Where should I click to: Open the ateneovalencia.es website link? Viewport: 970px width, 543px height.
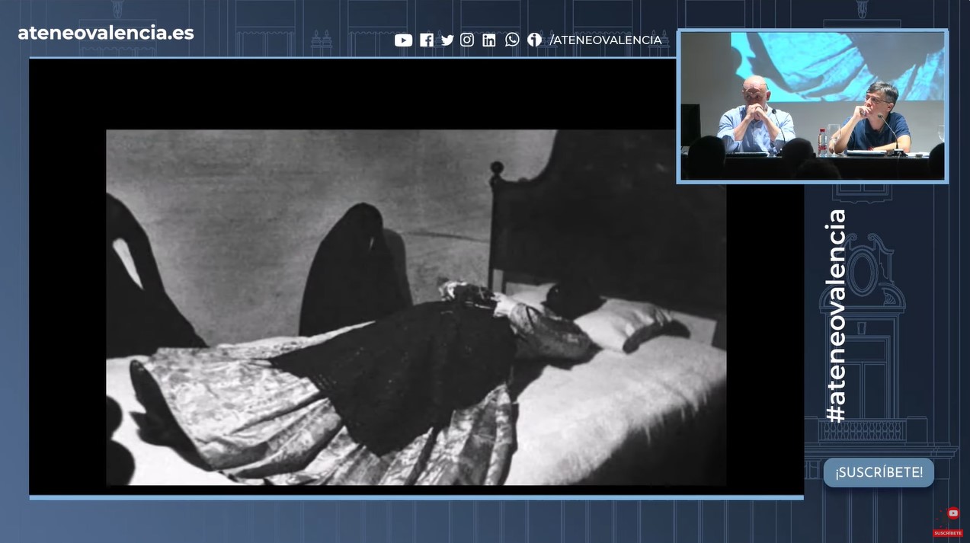[x=106, y=33]
